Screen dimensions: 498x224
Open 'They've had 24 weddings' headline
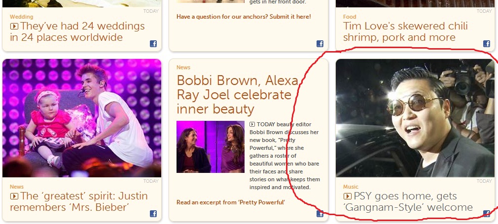[77, 31]
